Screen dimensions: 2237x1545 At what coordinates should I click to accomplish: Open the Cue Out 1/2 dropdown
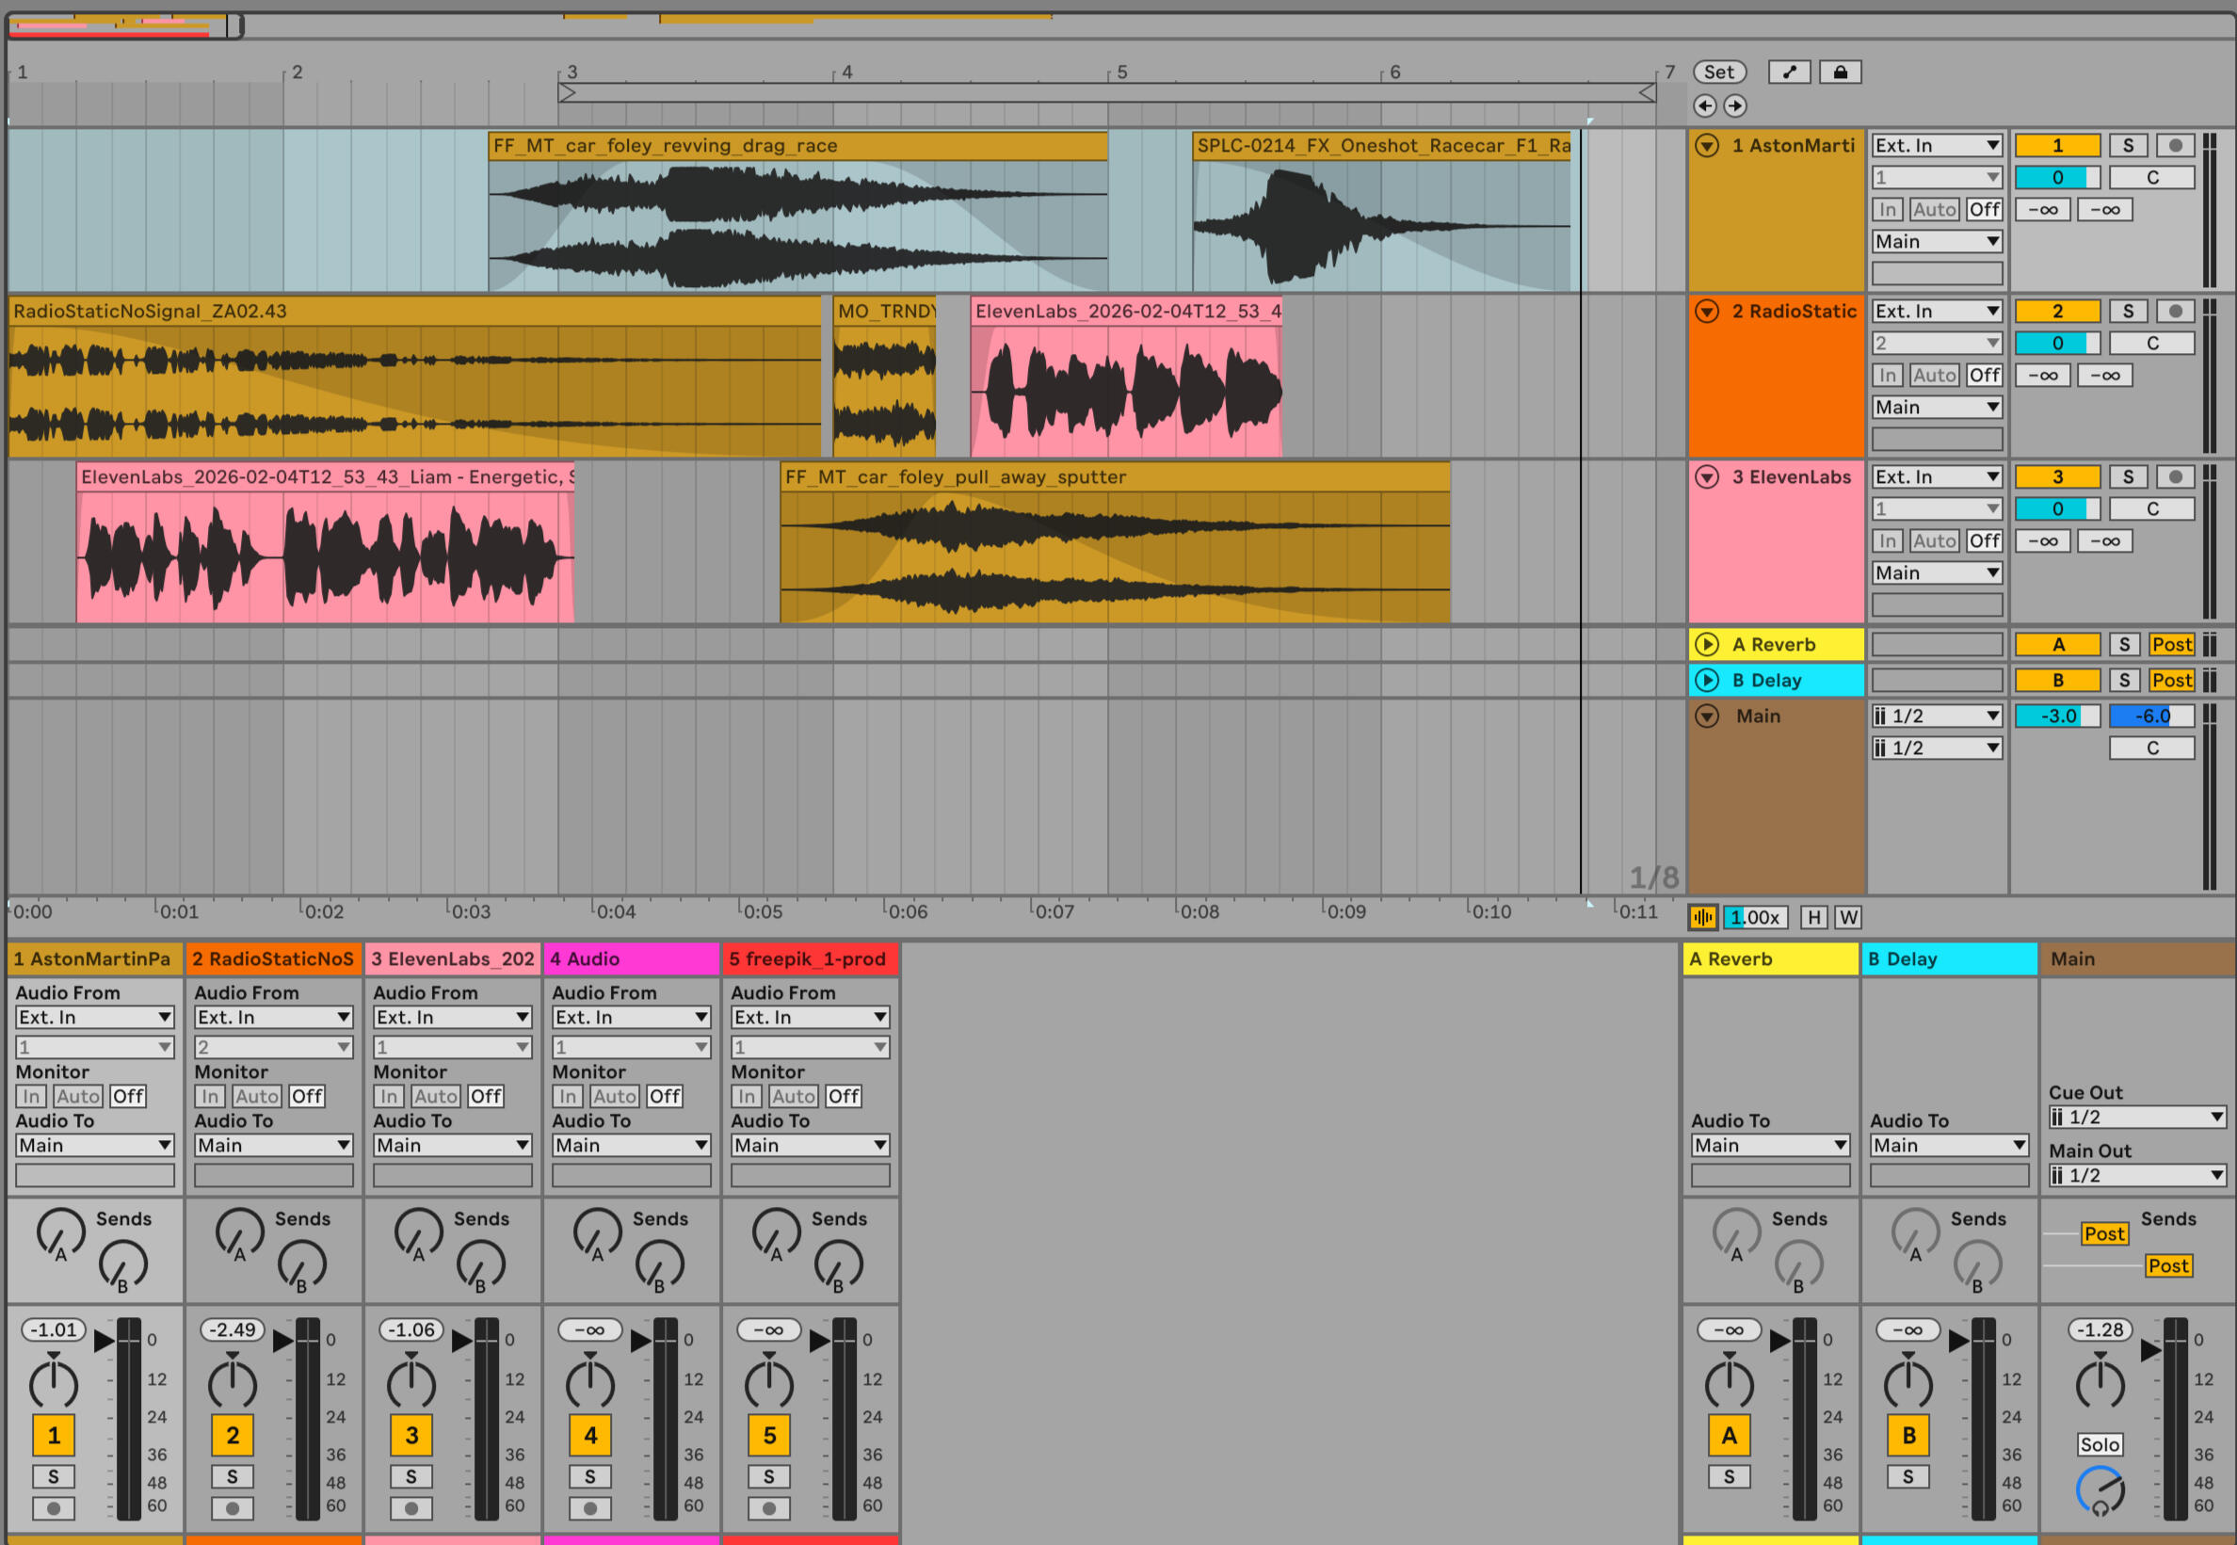pos(2136,1118)
